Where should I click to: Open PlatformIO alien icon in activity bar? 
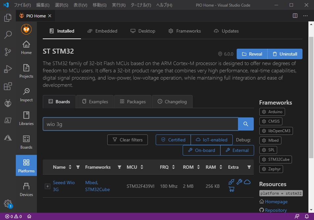[8, 103]
